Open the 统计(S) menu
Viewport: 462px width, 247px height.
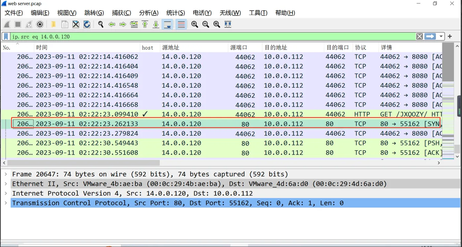[x=176, y=13]
